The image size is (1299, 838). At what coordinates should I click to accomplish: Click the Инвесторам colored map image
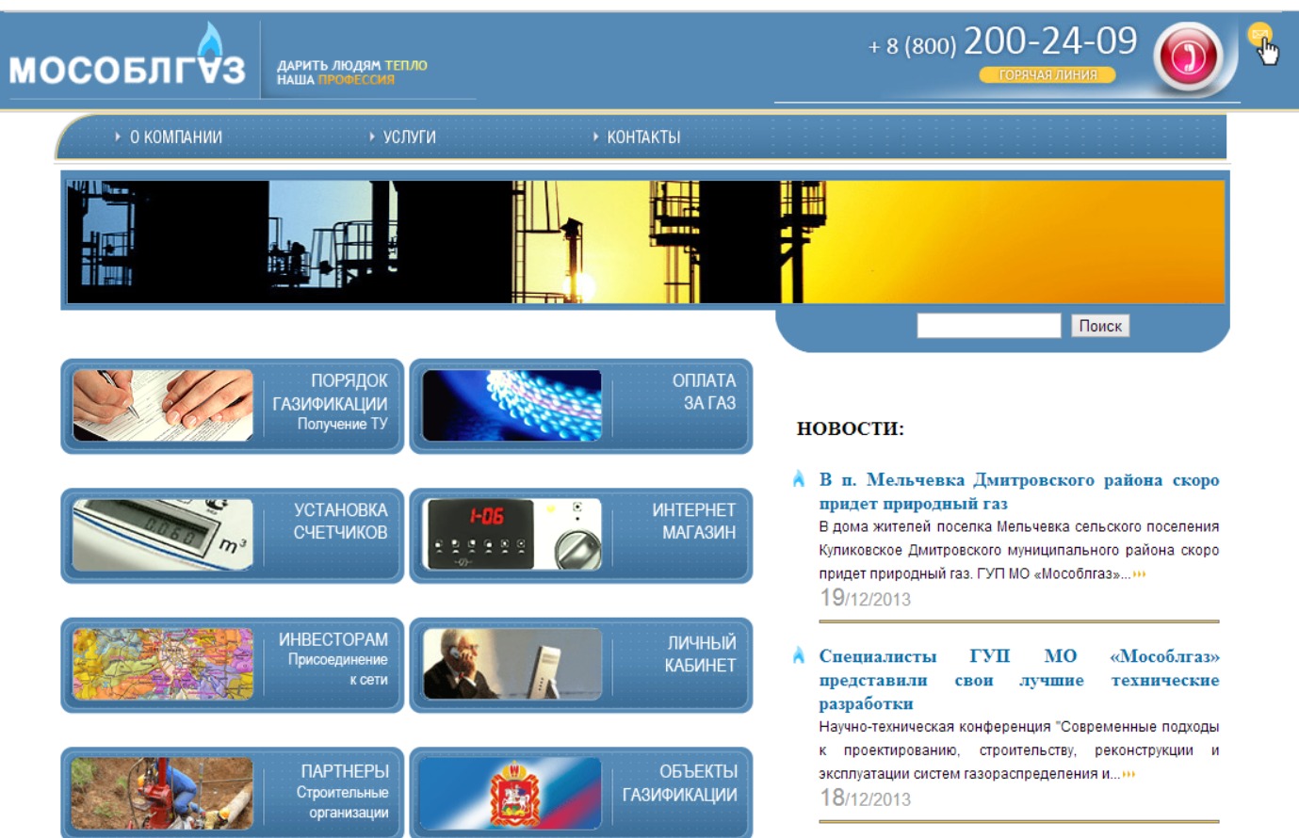[163, 664]
